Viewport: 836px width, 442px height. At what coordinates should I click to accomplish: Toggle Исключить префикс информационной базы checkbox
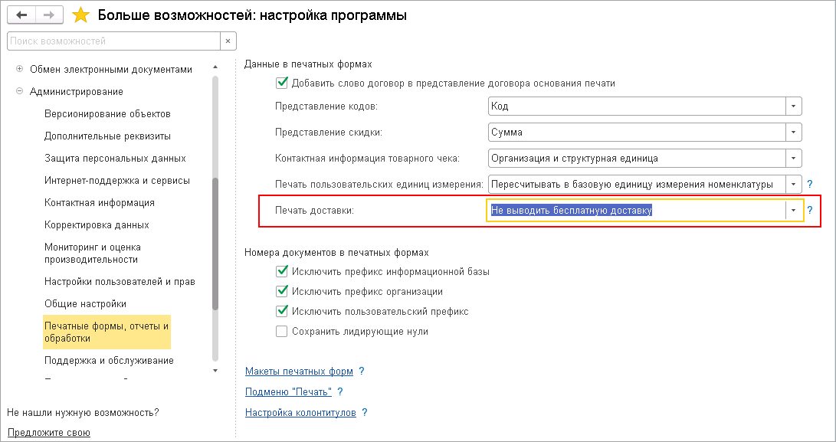coord(281,271)
